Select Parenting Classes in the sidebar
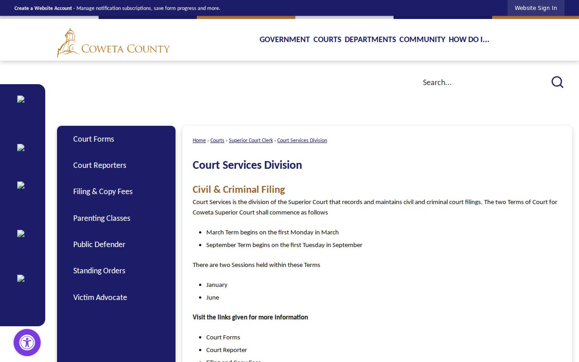The image size is (579, 362). point(102,218)
